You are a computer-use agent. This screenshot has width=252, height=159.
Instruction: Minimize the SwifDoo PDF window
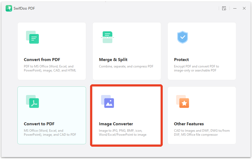point(235,8)
